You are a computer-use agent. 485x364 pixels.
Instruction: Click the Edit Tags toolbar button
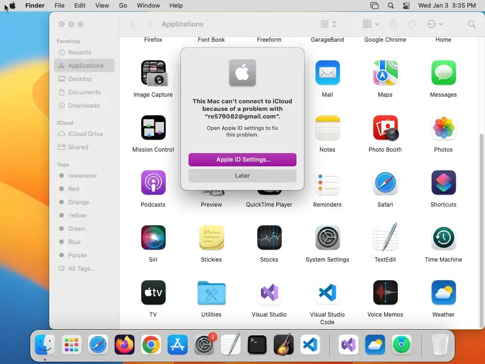pyautogui.click(x=412, y=24)
